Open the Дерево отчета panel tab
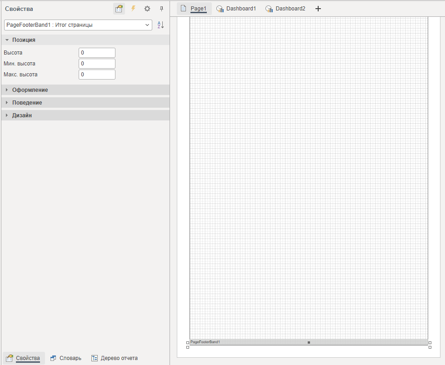This screenshot has height=365, width=445. 115,358
